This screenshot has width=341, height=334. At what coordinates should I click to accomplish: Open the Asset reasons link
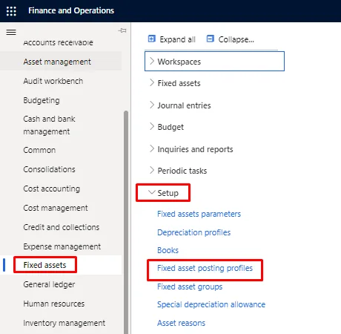point(181,323)
